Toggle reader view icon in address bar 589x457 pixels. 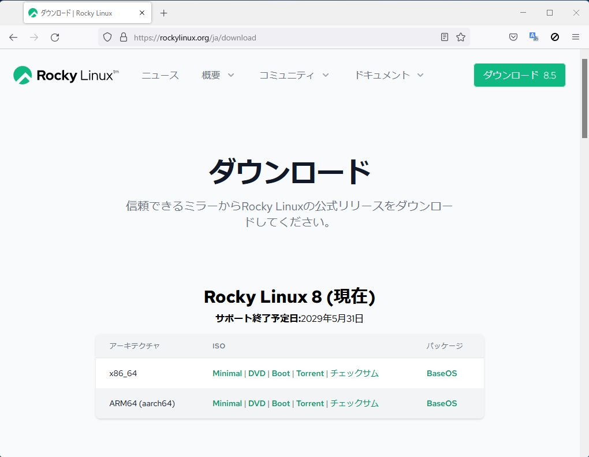(x=444, y=38)
